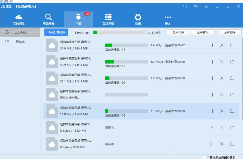This screenshot has height=159, width=243.
Task: Cancel 黑甲02 download with X icon
Action: pyautogui.click(x=222, y=111)
